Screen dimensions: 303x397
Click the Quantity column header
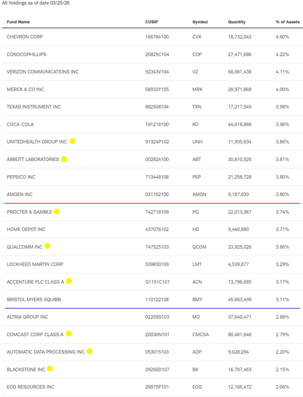237,22
